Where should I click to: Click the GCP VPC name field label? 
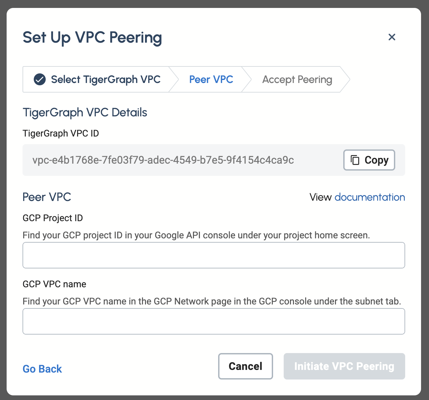pos(54,284)
